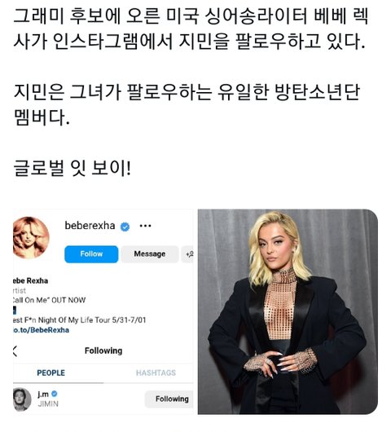Viewport: 391px width, 432px height.
Task: Click the blue Follow button
Action: coord(91,254)
